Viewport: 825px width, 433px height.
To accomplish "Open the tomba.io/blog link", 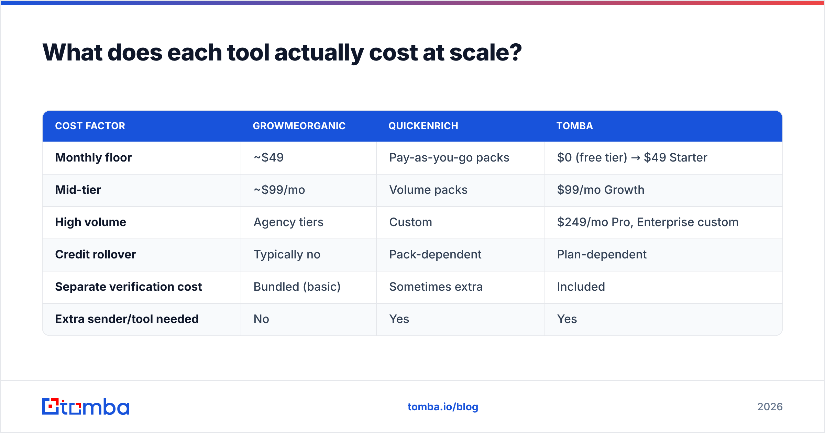I will [443, 407].
